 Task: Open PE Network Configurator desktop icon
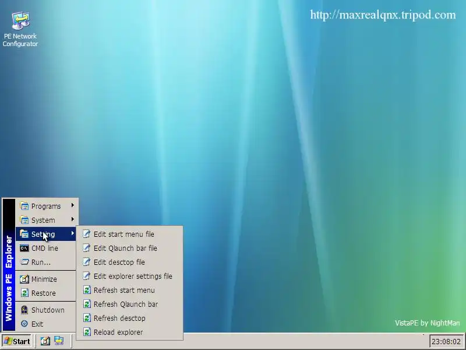[x=20, y=29]
